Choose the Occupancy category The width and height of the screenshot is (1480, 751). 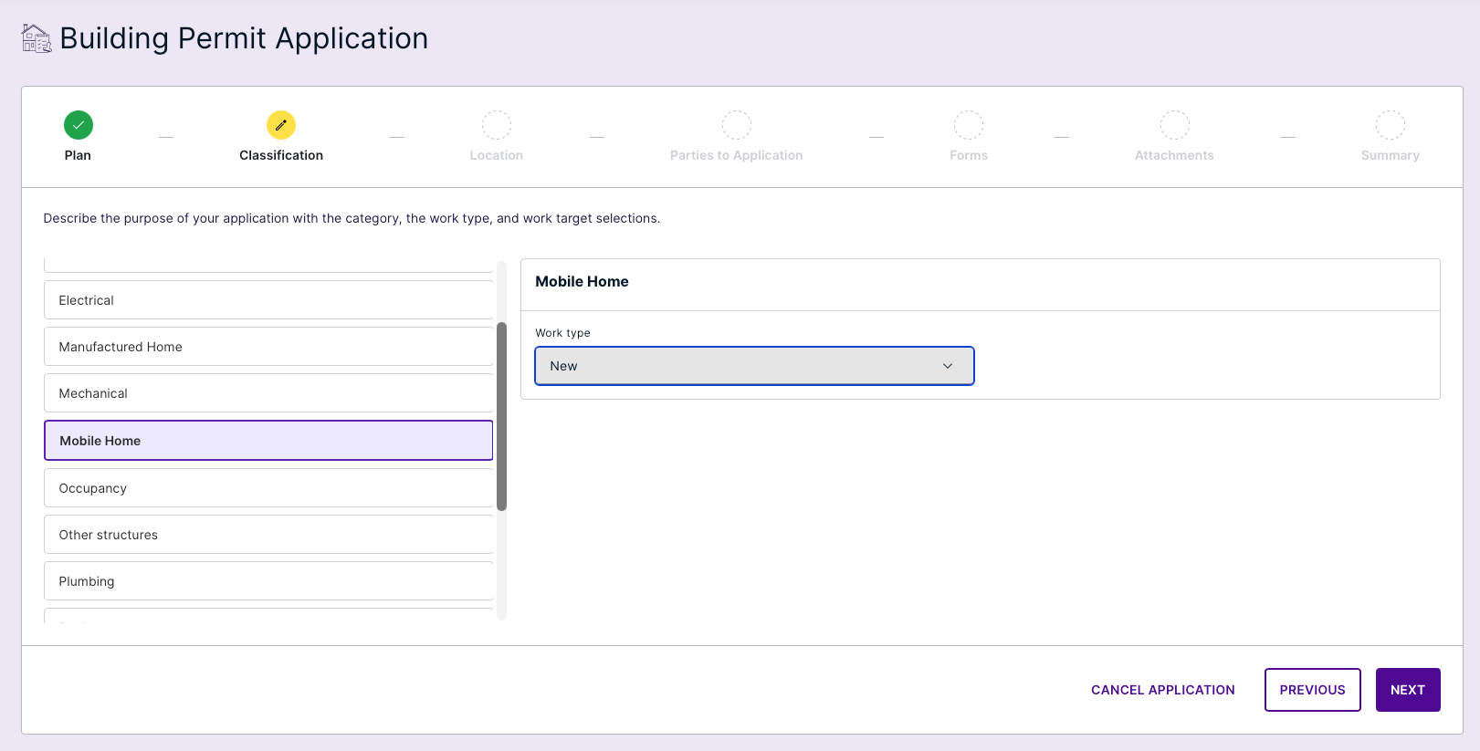(x=268, y=488)
